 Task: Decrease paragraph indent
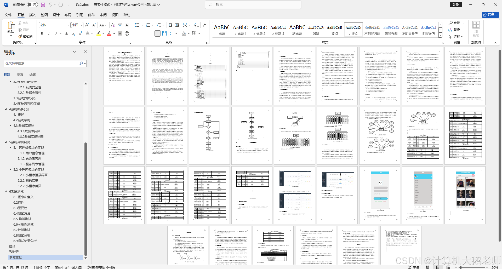tap(170, 25)
